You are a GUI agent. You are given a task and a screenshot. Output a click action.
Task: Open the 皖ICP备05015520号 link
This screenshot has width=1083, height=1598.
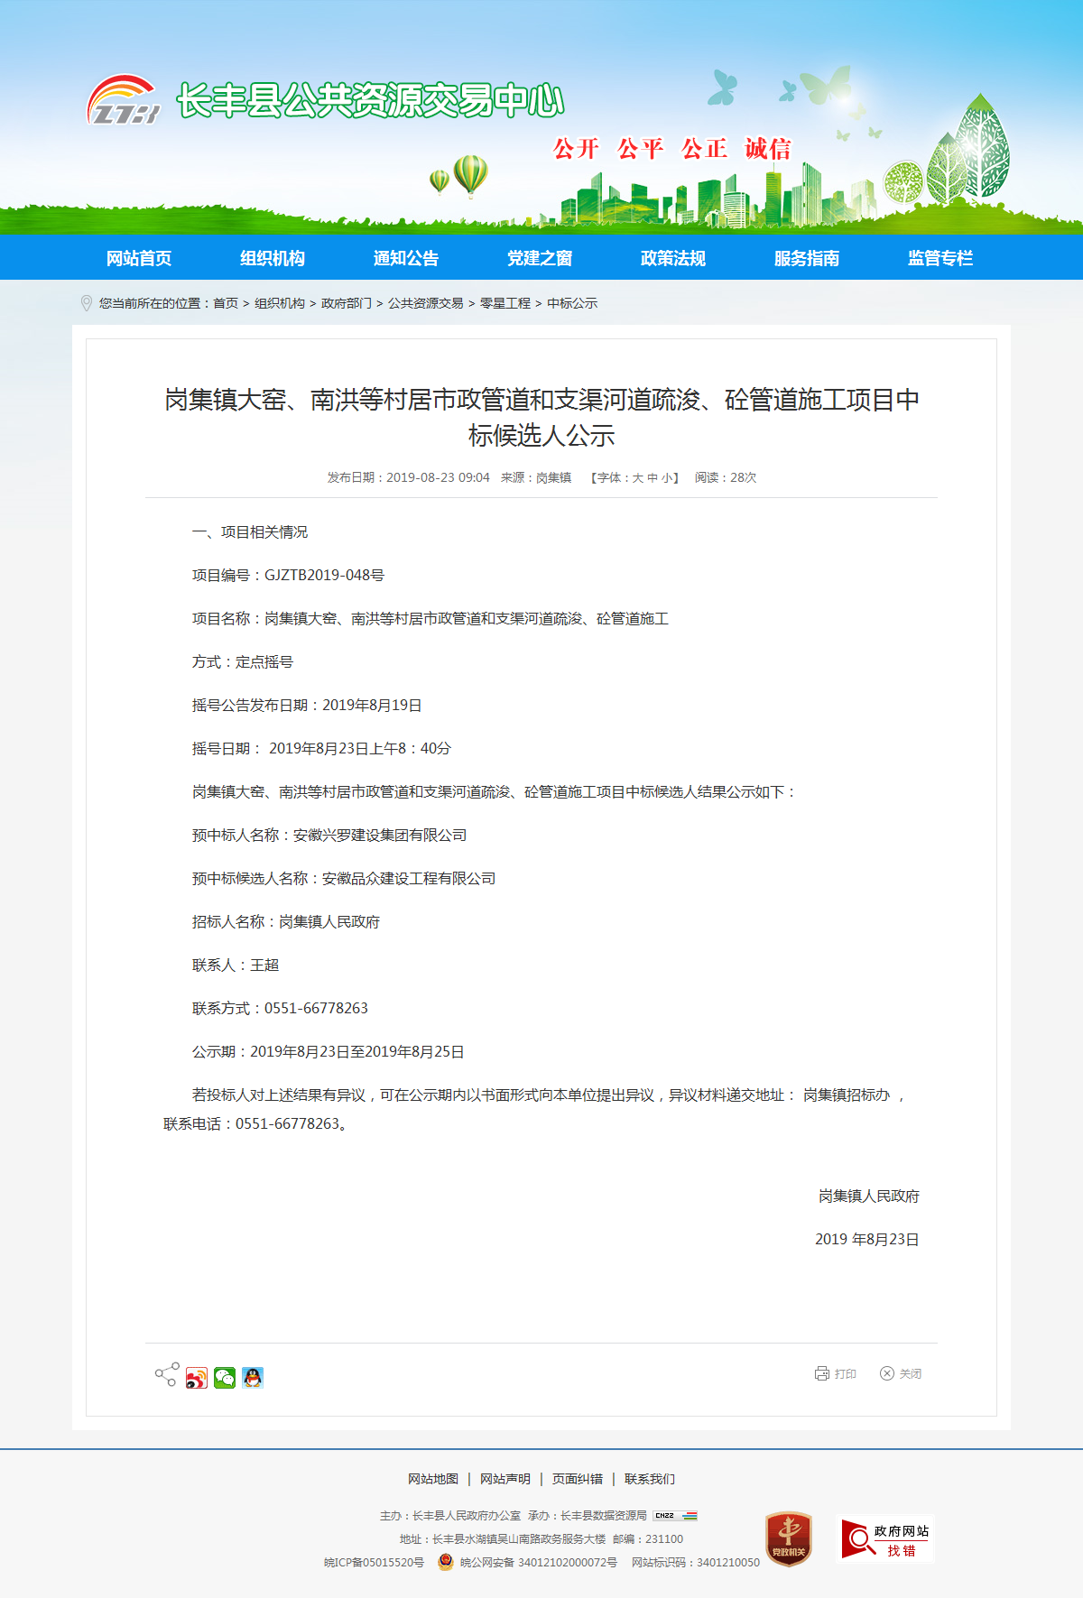pyautogui.click(x=374, y=1563)
